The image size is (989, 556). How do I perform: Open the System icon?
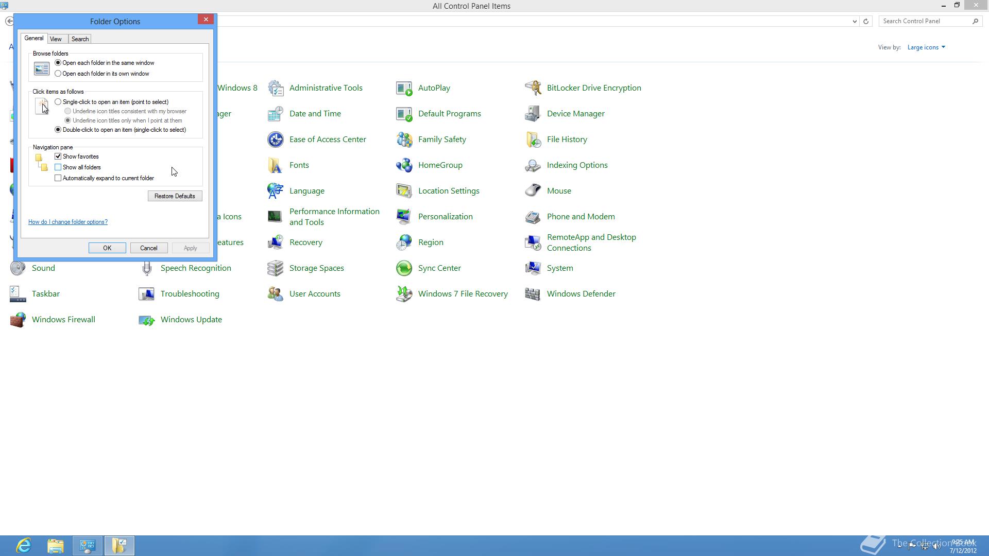(533, 268)
